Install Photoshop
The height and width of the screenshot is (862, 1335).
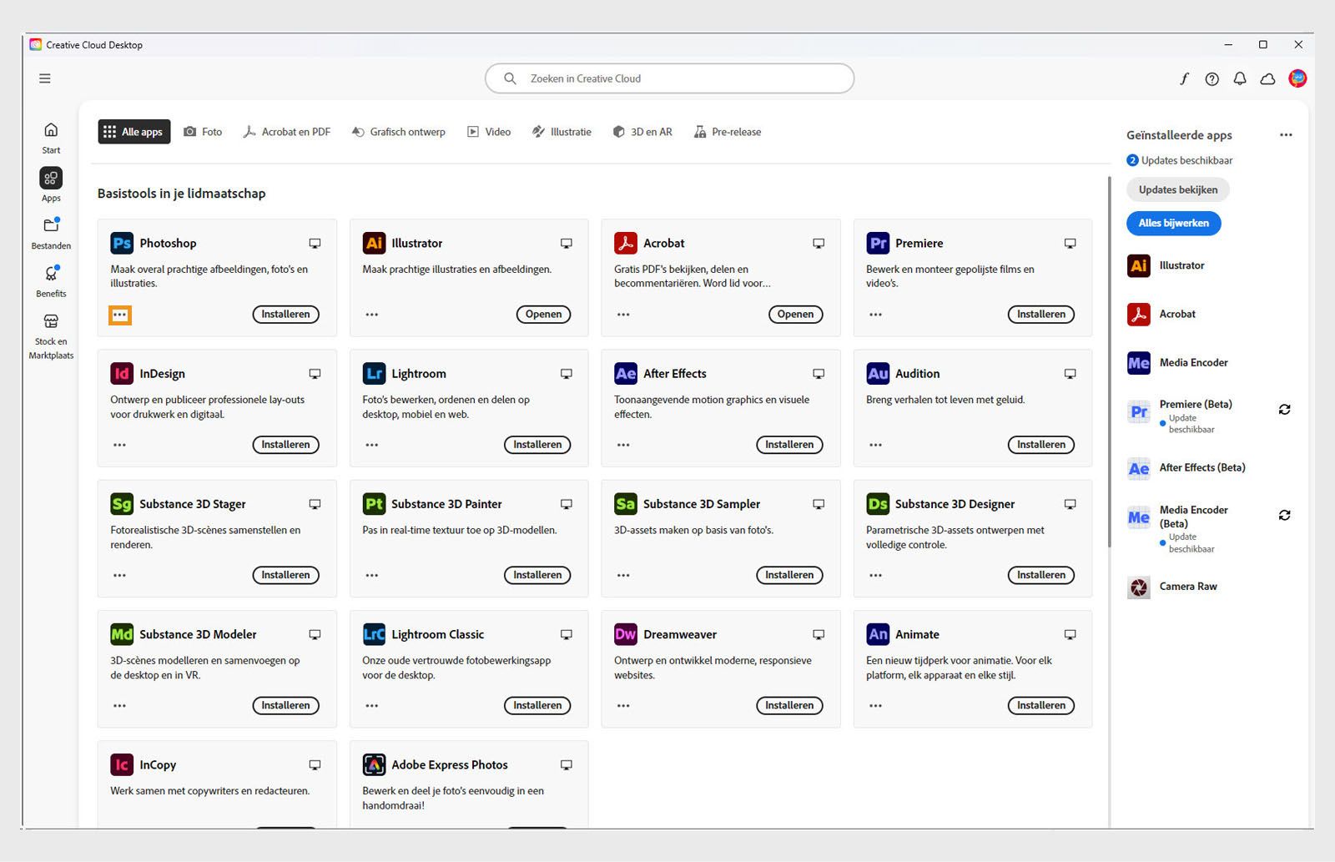coord(285,315)
